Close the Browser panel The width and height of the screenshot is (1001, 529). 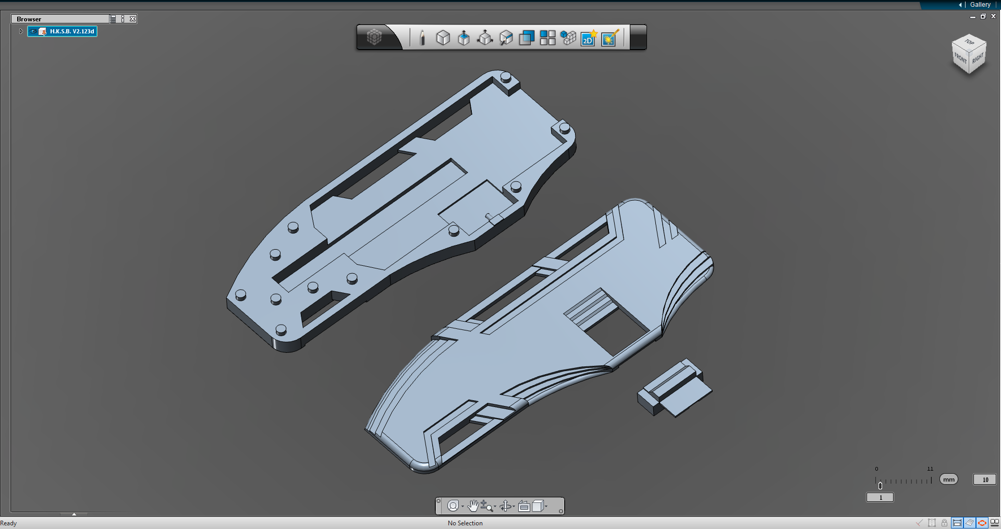pos(133,19)
